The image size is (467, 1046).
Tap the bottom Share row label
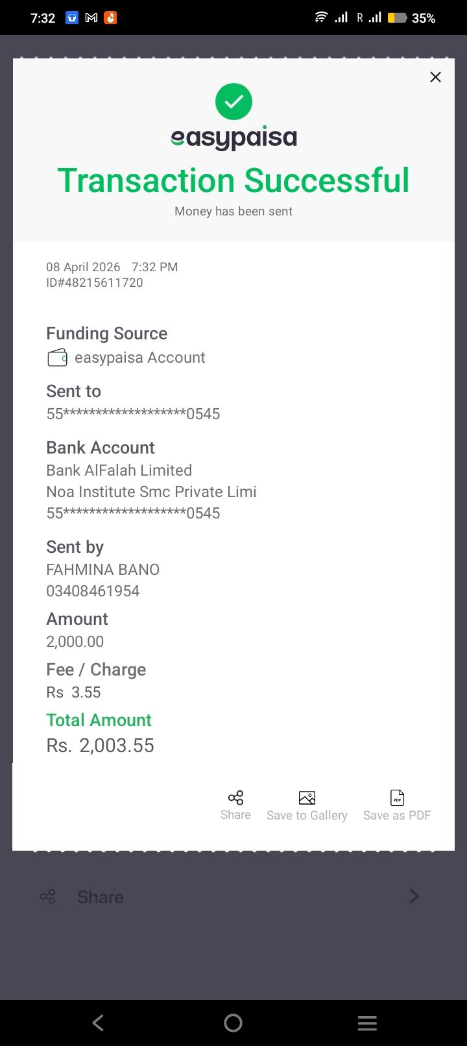click(x=101, y=897)
